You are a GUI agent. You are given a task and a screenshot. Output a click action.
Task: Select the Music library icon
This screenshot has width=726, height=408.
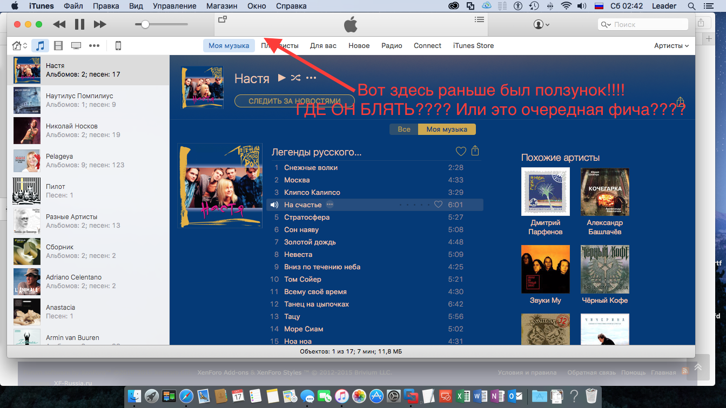pos(40,46)
